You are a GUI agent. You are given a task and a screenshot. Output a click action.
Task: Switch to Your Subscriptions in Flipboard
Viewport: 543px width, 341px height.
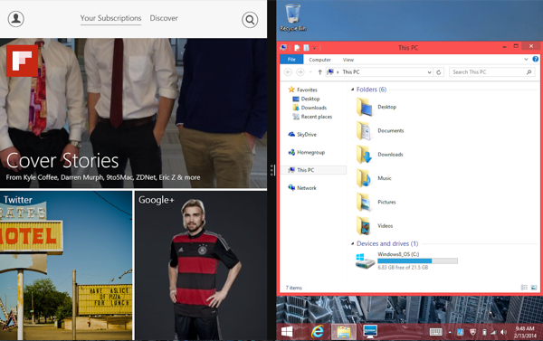click(x=110, y=18)
